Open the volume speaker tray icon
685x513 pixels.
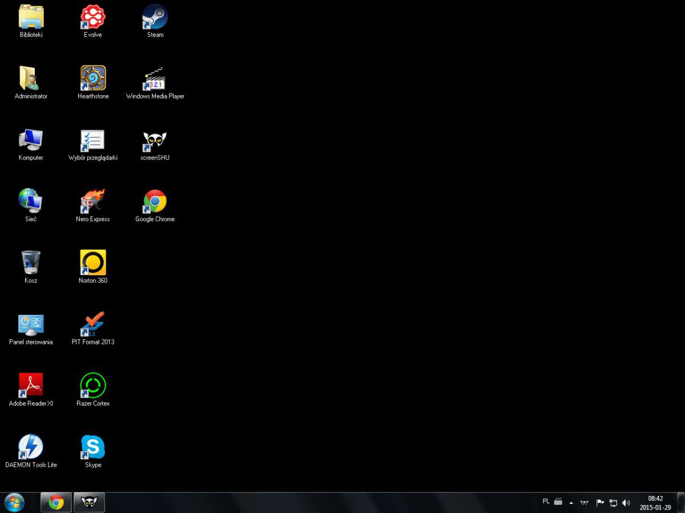pos(626,503)
